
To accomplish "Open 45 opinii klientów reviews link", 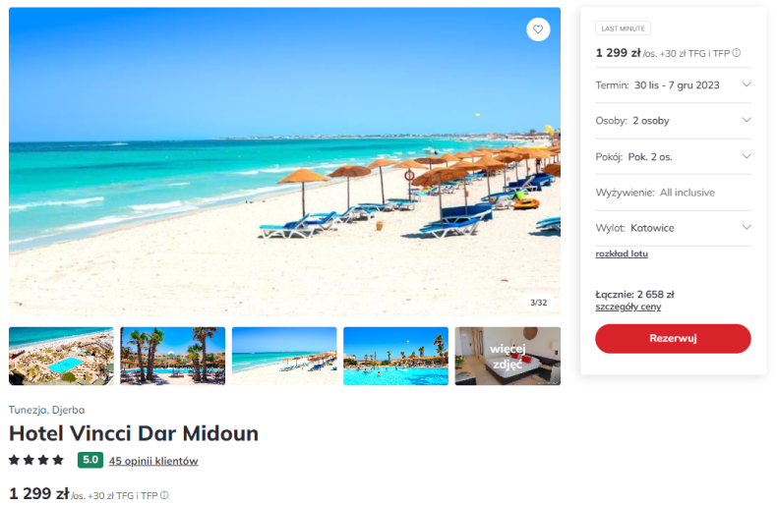I will coord(153,461).
